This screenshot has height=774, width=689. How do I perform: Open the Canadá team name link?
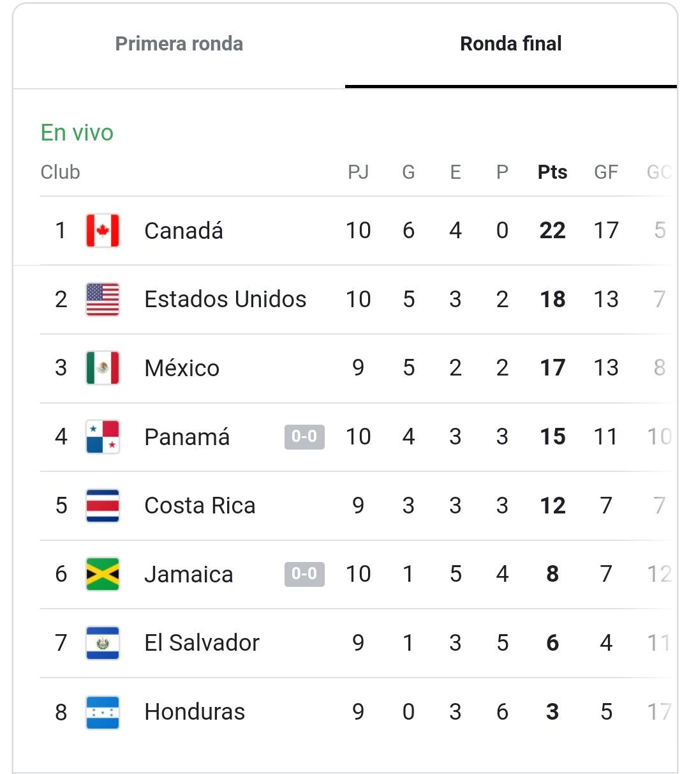point(184,231)
